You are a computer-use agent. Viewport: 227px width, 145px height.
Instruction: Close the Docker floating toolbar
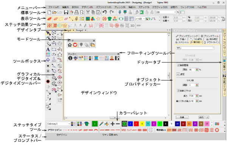[118, 54]
